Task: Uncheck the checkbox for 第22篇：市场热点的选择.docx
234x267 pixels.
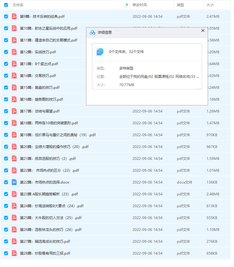Action: [6, 182]
